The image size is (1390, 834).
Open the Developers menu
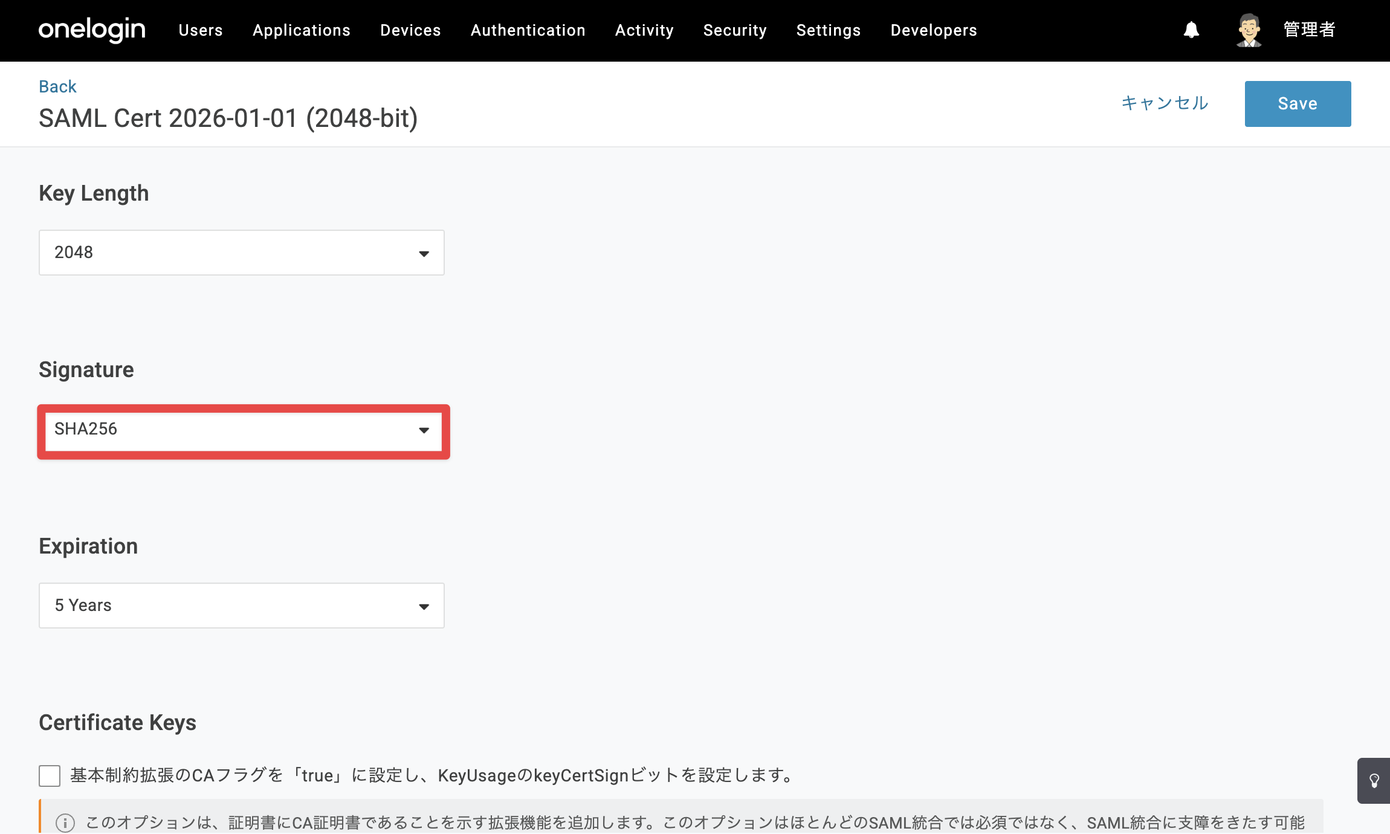(x=934, y=30)
